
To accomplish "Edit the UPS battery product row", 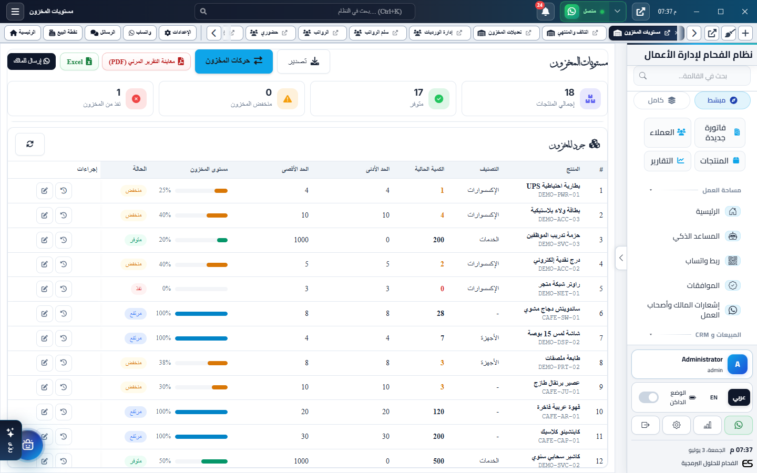I will coord(45,191).
